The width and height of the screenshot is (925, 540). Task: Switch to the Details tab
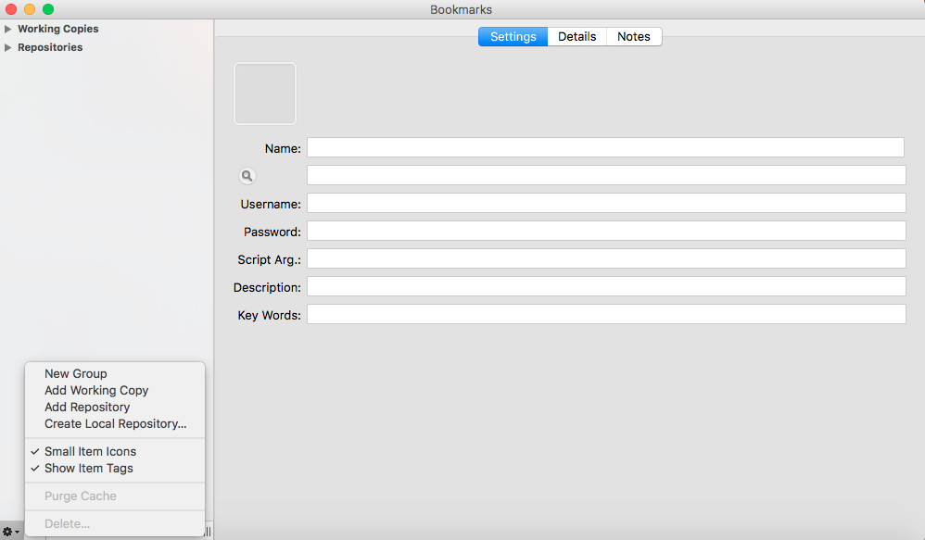click(577, 37)
